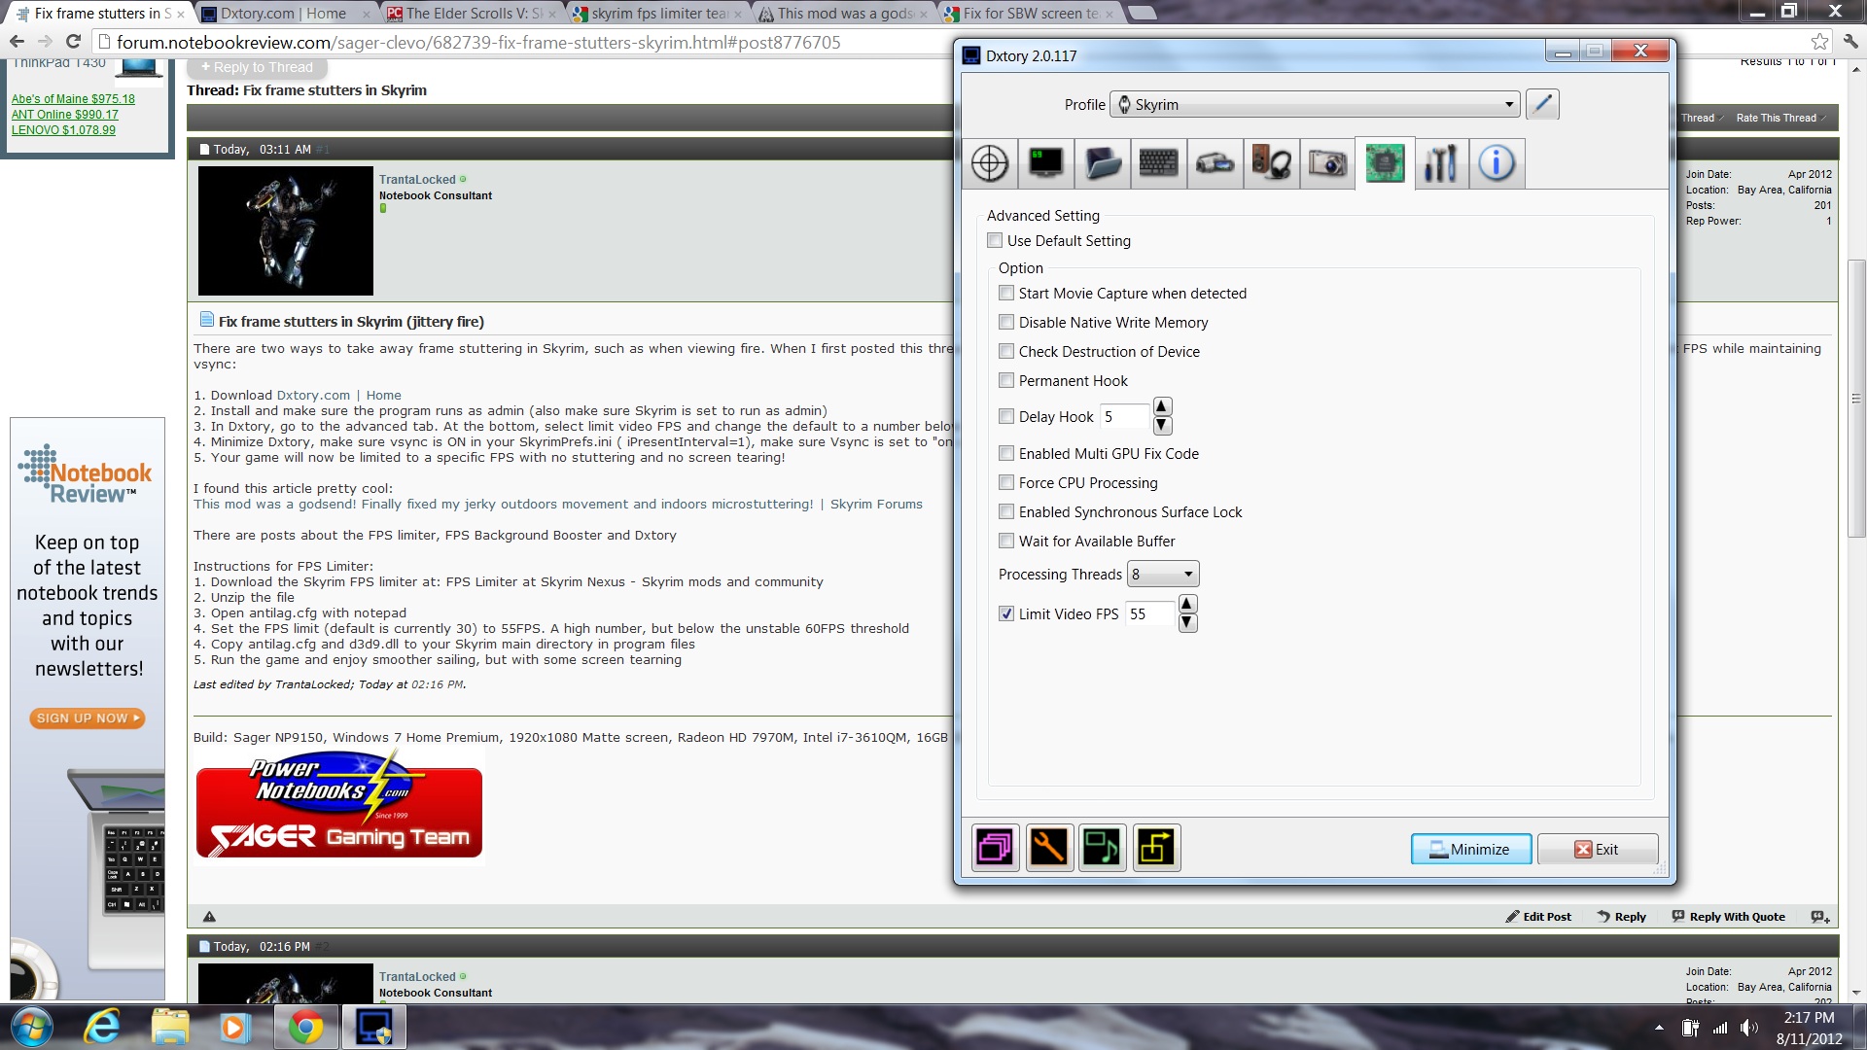Open the Windows Start orb
Viewport: 1867px width, 1050px height.
31,1027
